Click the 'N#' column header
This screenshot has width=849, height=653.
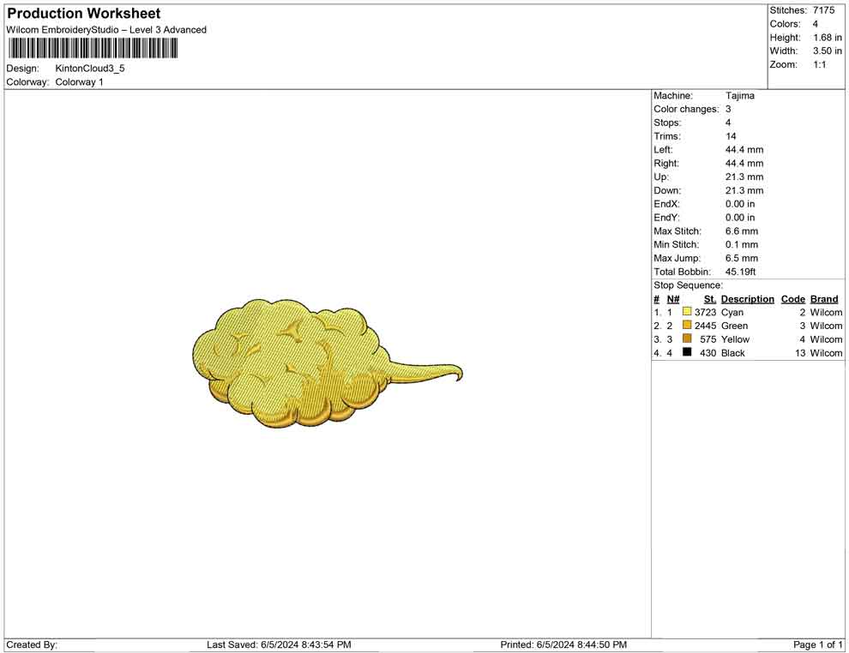click(673, 299)
